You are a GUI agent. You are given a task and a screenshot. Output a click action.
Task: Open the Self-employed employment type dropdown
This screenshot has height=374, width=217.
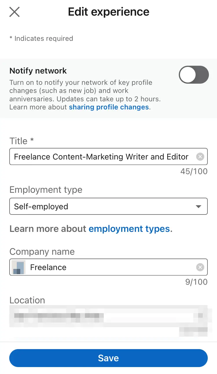101,206
